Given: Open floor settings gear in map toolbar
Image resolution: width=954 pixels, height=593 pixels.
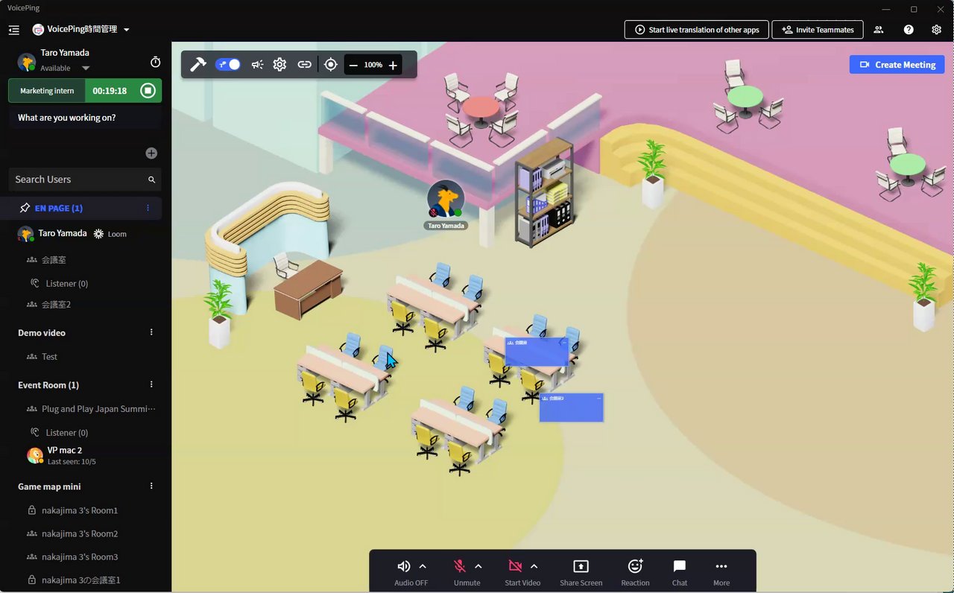Looking at the screenshot, I should (279, 65).
